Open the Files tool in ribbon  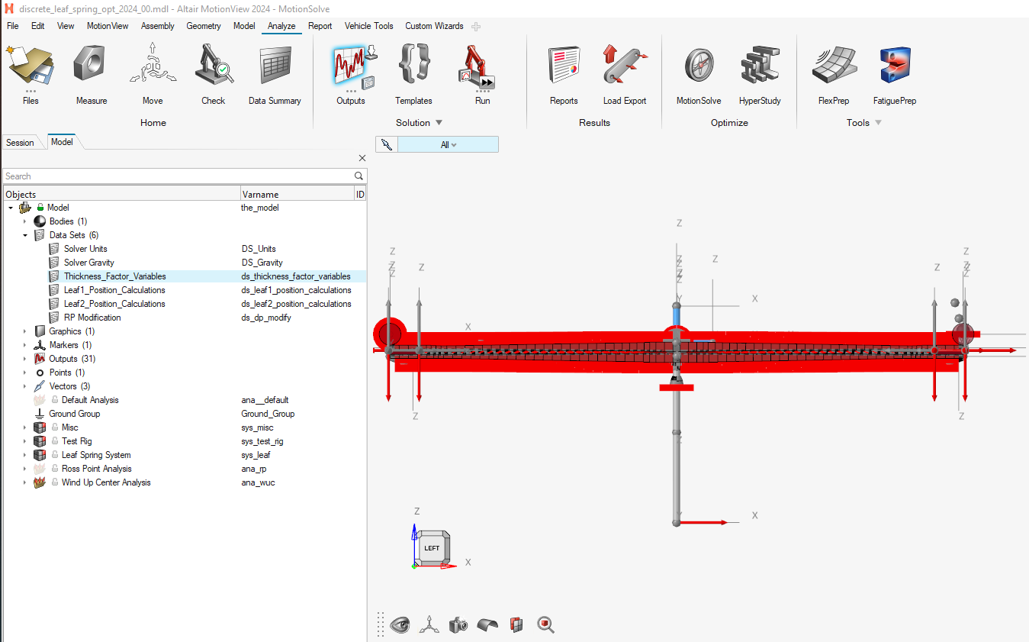click(x=31, y=74)
